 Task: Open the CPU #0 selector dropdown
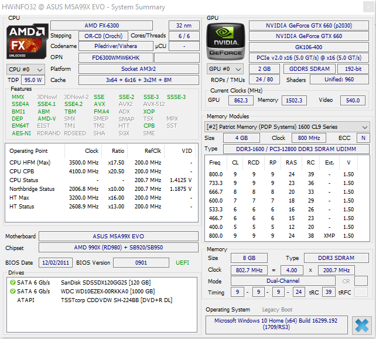tap(25, 70)
